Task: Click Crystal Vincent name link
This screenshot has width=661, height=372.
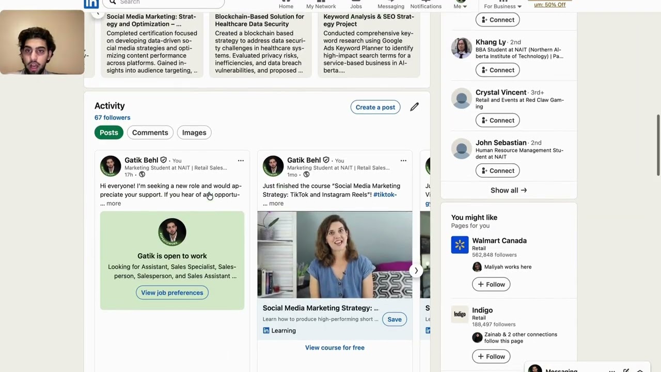Action: [x=501, y=92]
